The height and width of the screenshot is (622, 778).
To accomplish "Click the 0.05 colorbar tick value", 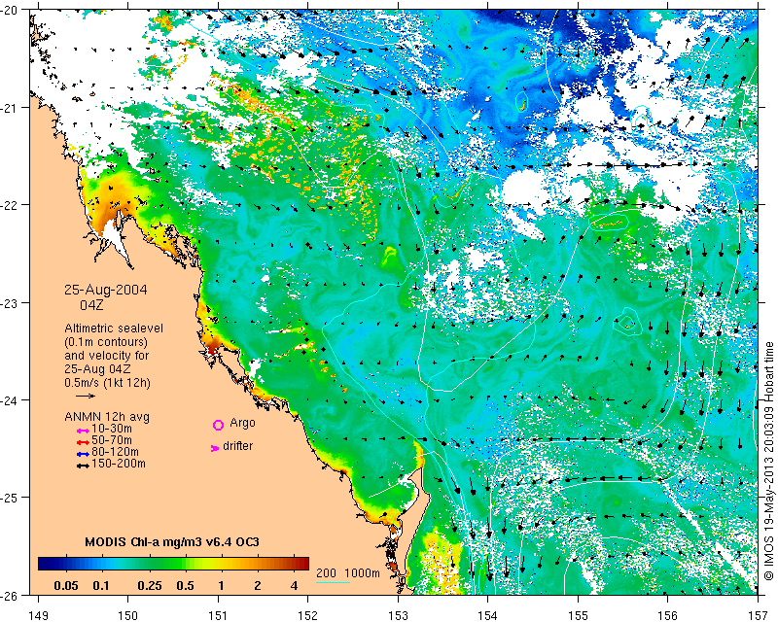I will tap(66, 586).
